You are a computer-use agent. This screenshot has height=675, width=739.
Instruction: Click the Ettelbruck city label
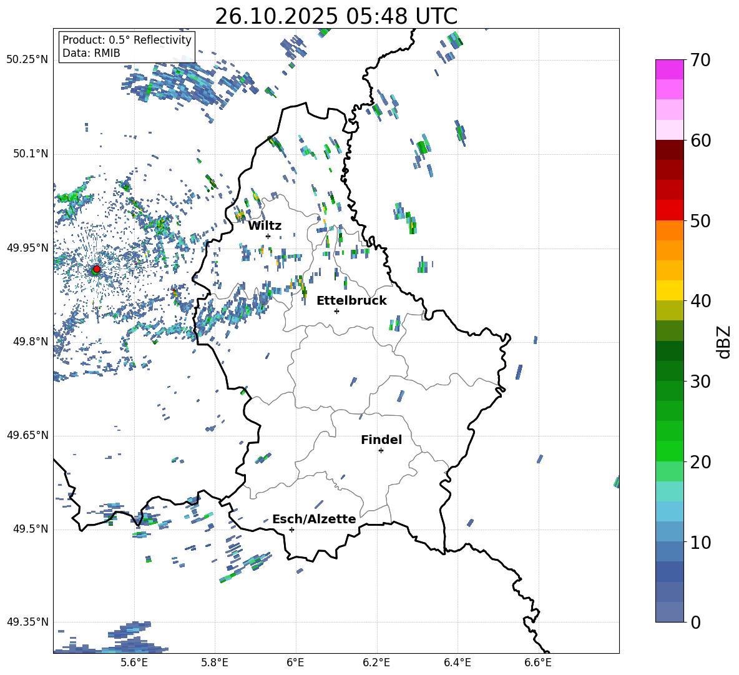(x=351, y=300)
